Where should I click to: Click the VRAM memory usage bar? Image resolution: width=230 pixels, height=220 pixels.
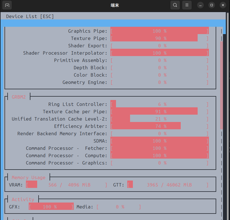(66, 185)
